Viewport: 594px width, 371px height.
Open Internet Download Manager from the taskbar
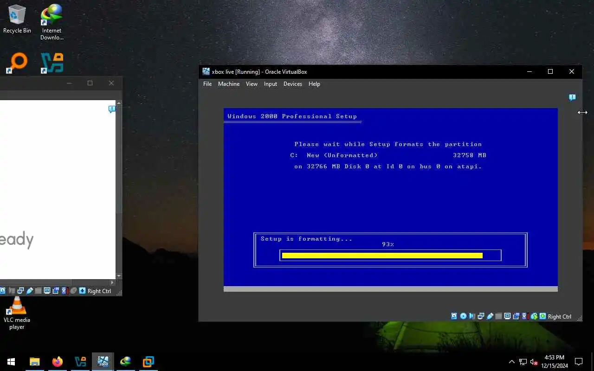coord(126,362)
